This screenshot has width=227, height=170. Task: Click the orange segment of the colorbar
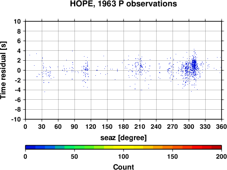tap(163, 147)
